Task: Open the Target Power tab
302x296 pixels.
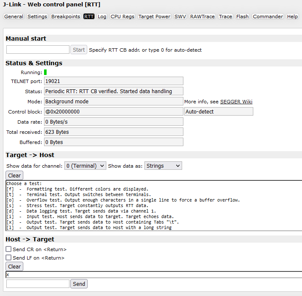Action: [155, 17]
